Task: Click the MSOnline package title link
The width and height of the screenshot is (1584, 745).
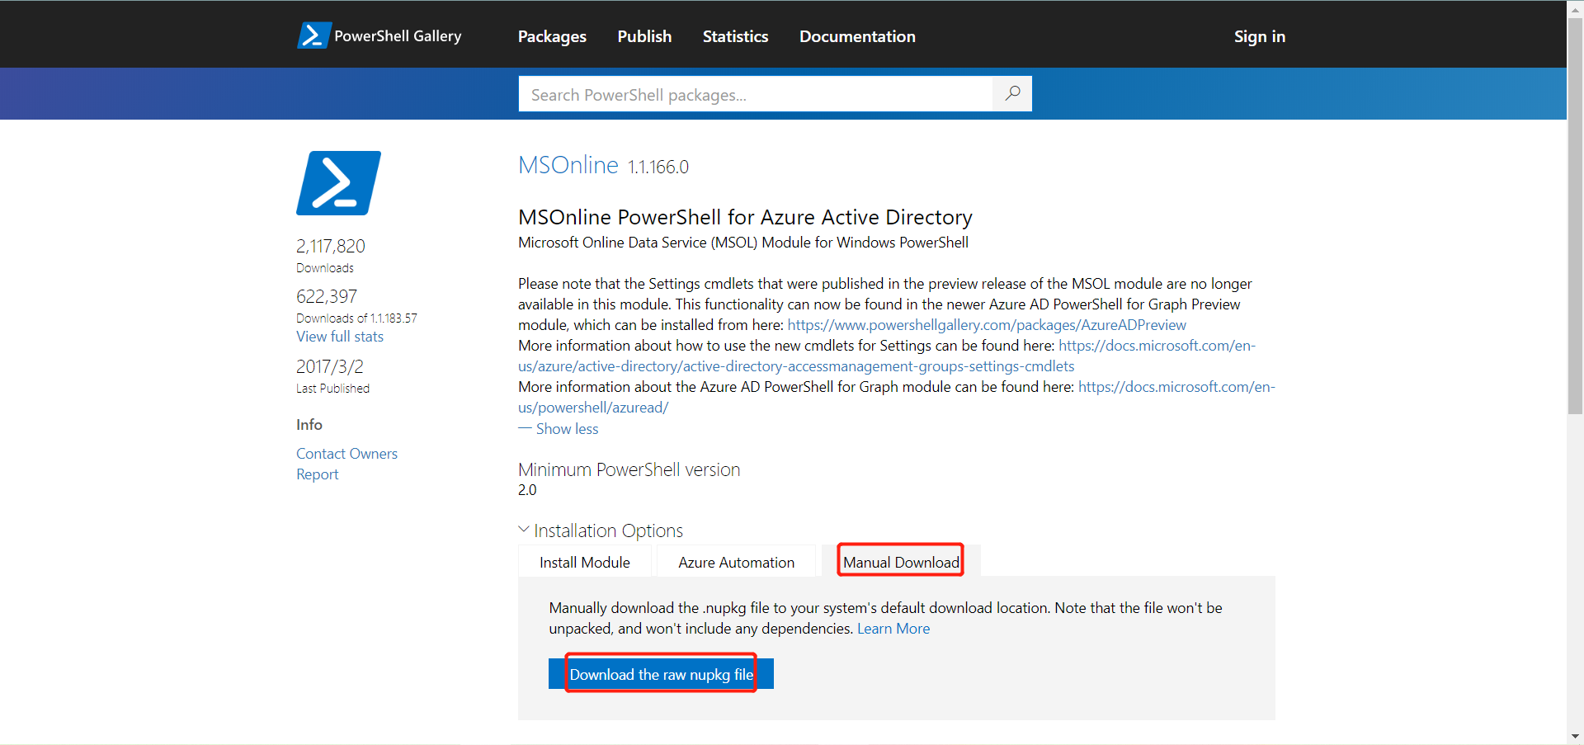Action: click(568, 165)
